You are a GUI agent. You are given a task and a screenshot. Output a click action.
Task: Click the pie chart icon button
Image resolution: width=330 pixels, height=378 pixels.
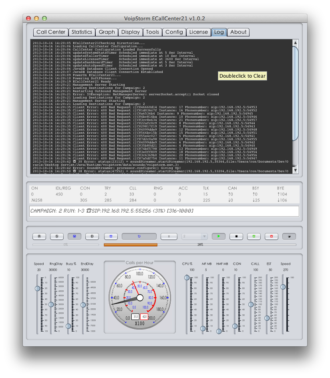(289, 236)
